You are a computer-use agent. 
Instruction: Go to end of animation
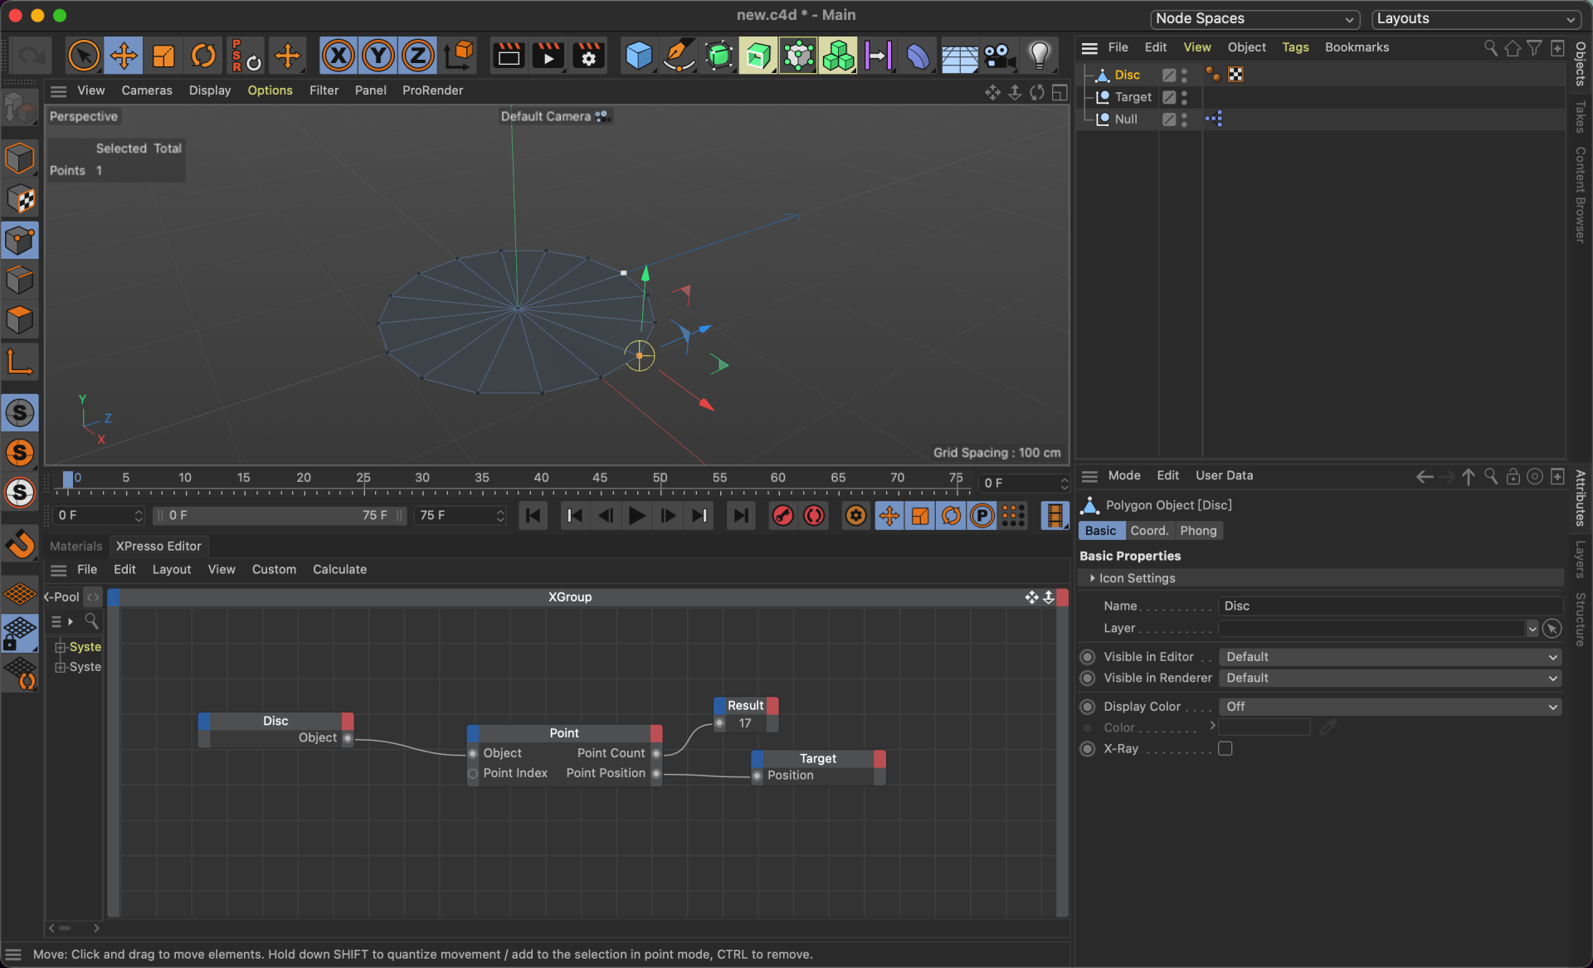click(740, 516)
